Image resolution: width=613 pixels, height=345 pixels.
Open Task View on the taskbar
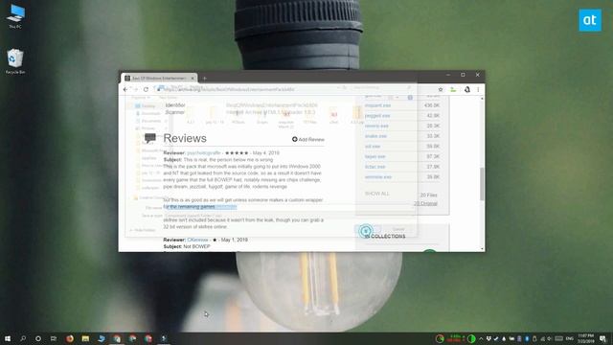54,338
